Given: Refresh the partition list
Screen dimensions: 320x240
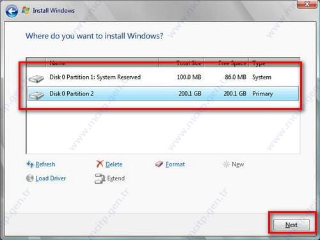Looking at the screenshot, I should click(45, 164).
